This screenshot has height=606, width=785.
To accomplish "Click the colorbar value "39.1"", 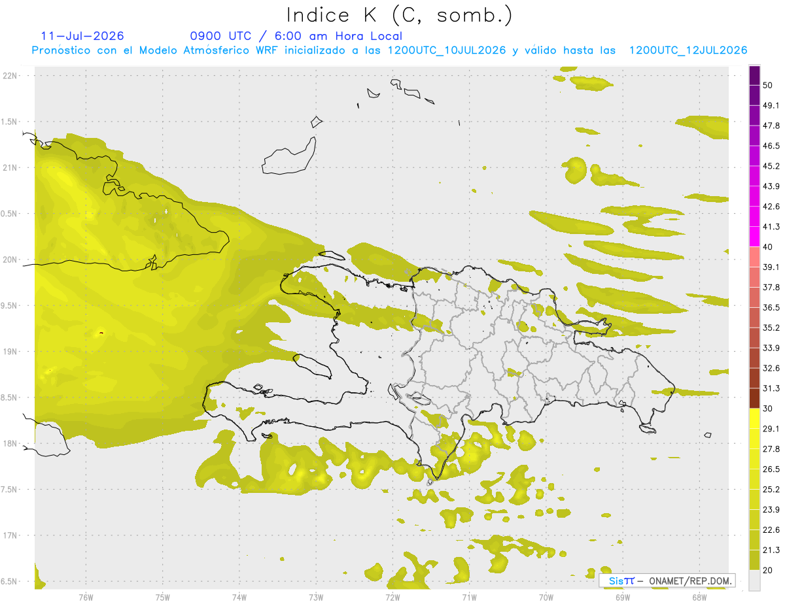I will 771,268.
